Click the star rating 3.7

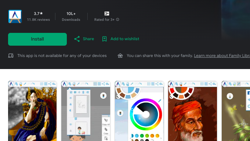pyautogui.click(x=38, y=14)
